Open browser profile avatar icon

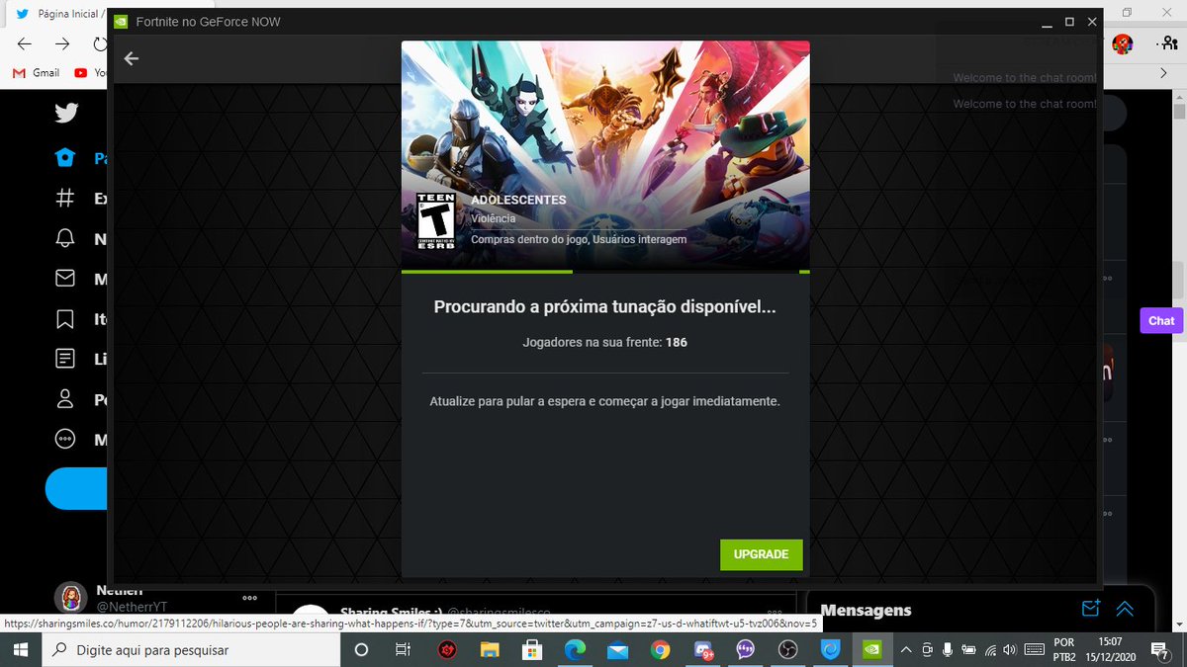(x=1122, y=43)
